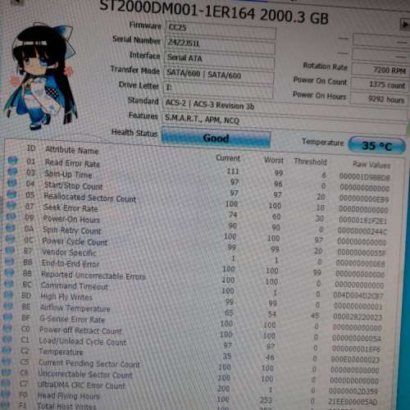Image resolution: width=410 pixels, height=410 pixels.
Task: Click the status icon for Temperature attribute C2
Action: click(x=7, y=350)
